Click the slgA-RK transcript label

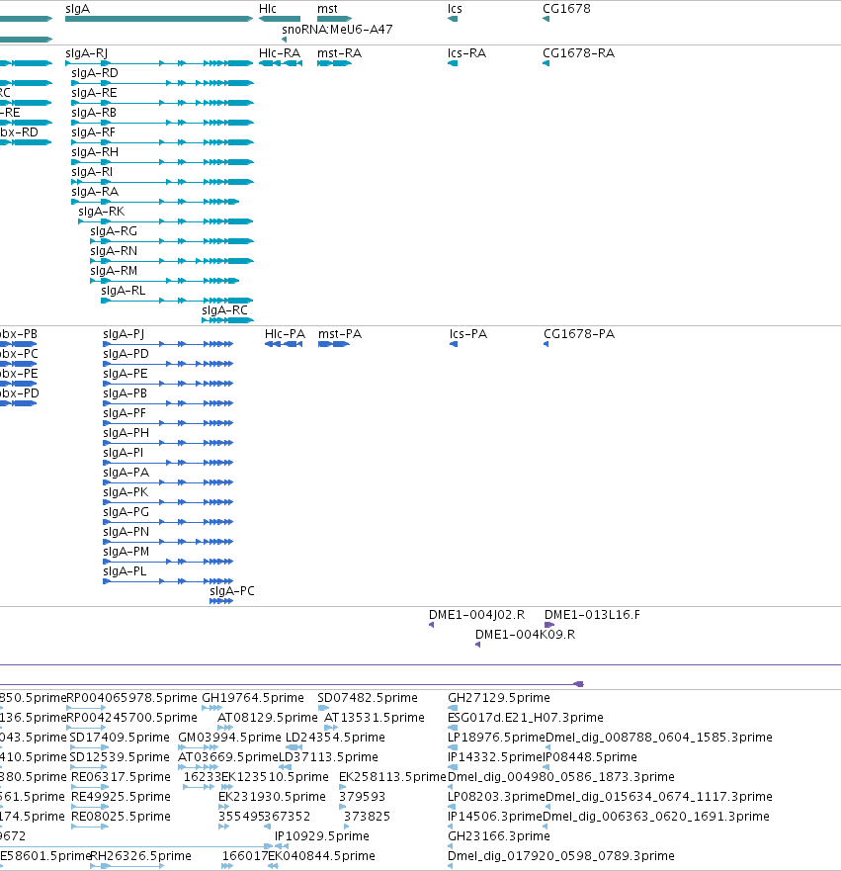102,212
